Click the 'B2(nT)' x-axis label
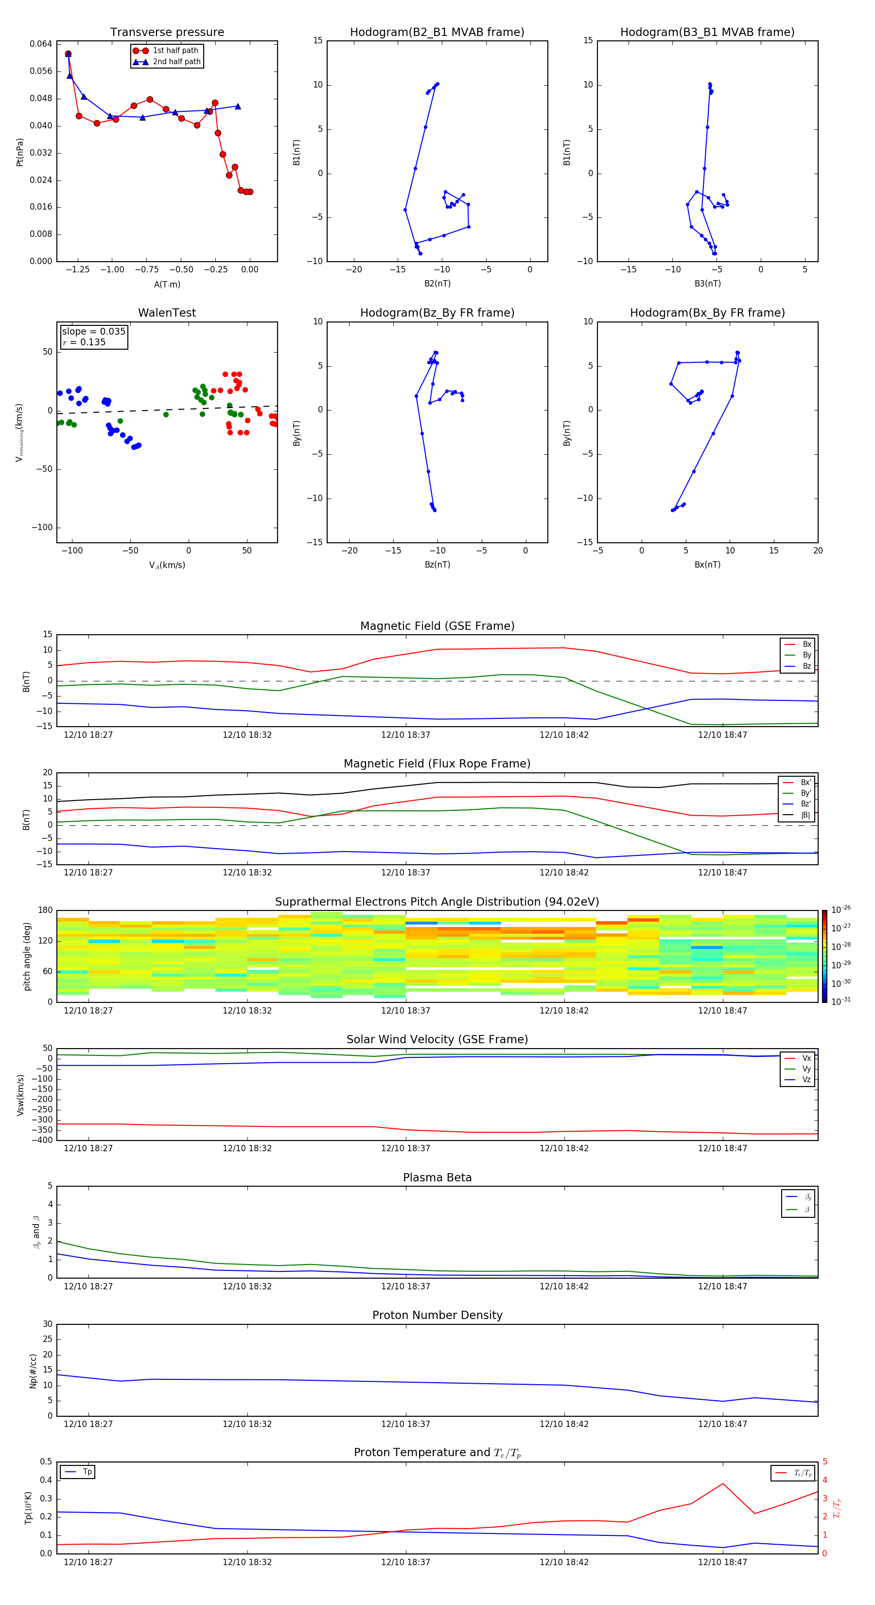Screen dimensions: 875x1605 [x=437, y=284]
